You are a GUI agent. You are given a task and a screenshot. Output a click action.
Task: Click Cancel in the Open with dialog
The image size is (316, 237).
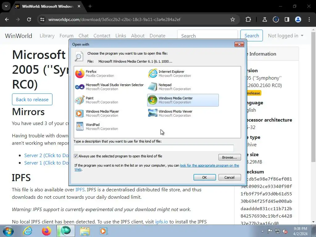(x=230, y=177)
